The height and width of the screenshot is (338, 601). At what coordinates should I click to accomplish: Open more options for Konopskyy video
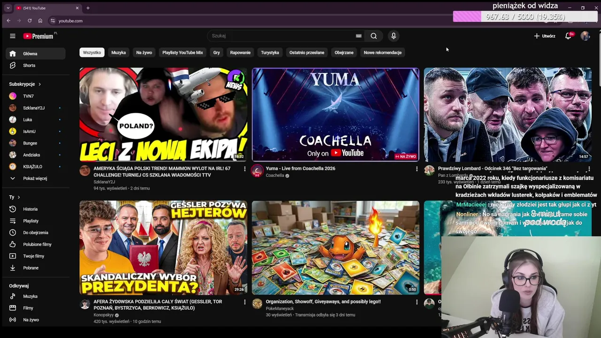[x=245, y=302]
